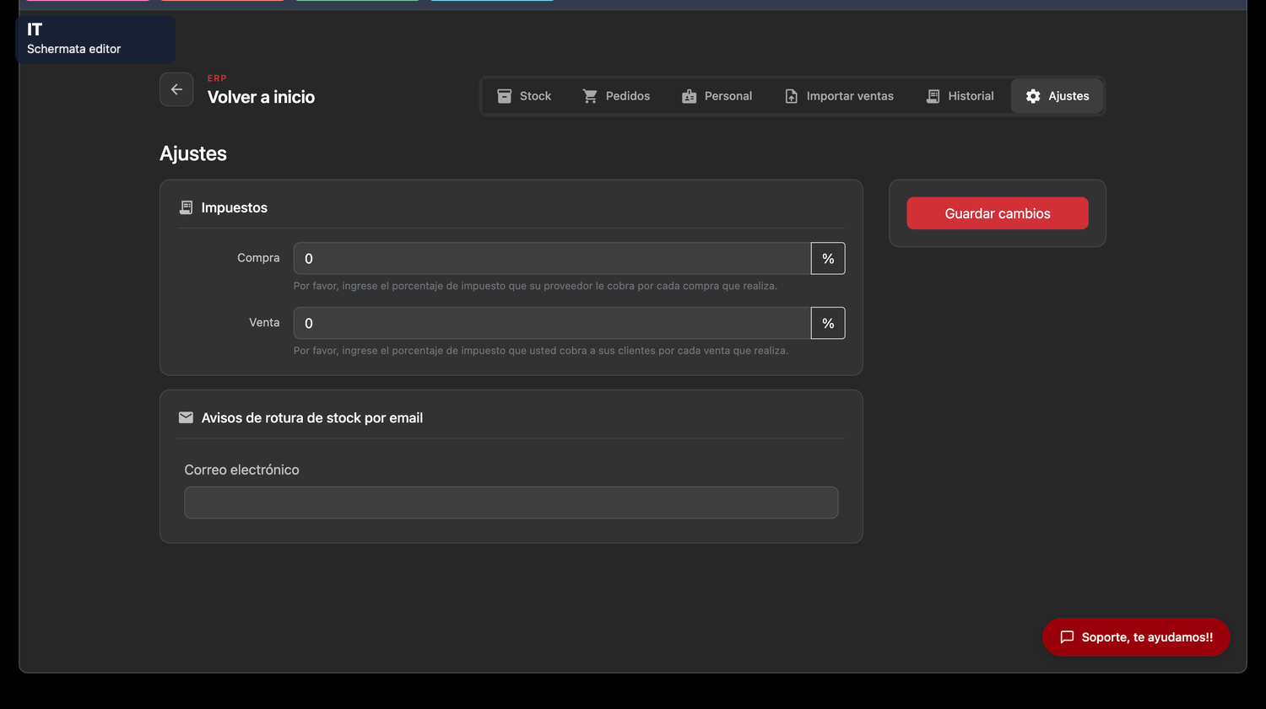Click the percent addon beside Venta

(828, 323)
